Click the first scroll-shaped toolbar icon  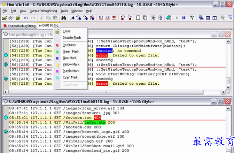click(153, 18)
